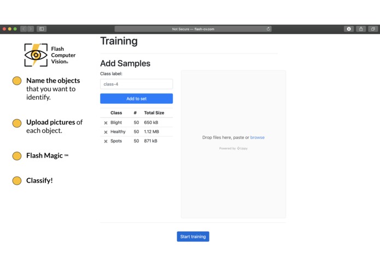This screenshot has height=270, width=380.
Task: Open the browse link in the drop area
Action: (x=258, y=137)
